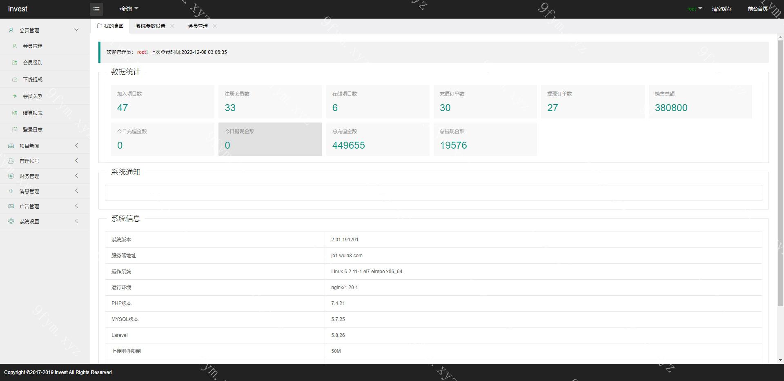
Task: Click the 管理帐号 user icon
Action: [x=11, y=161]
